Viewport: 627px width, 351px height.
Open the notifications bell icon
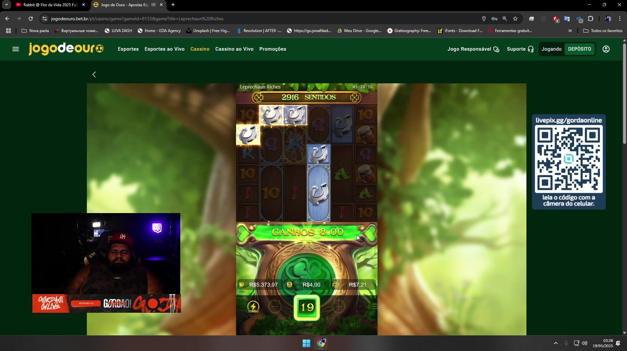pyautogui.click(x=618, y=343)
